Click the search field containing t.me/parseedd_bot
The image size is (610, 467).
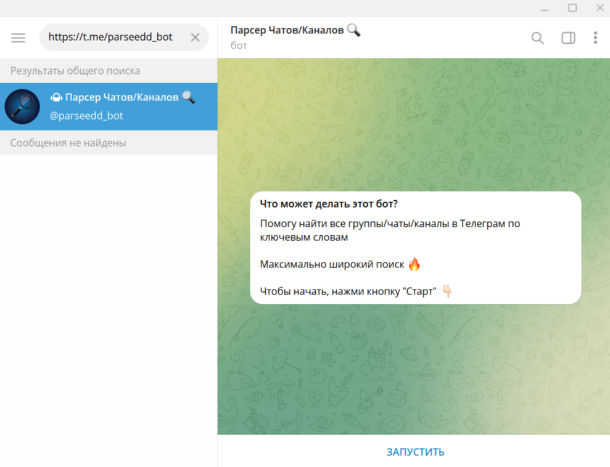point(124,38)
